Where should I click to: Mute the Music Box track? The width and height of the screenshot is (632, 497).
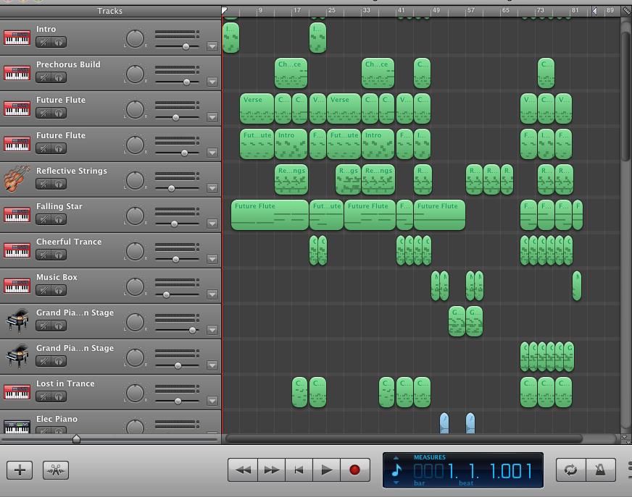pos(44,290)
